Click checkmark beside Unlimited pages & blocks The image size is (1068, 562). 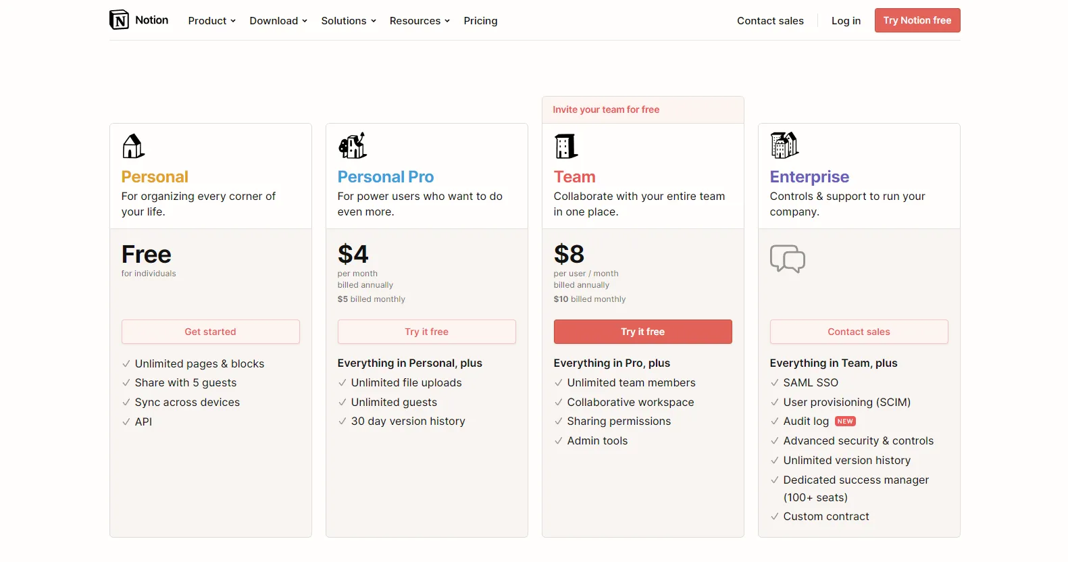click(x=126, y=364)
